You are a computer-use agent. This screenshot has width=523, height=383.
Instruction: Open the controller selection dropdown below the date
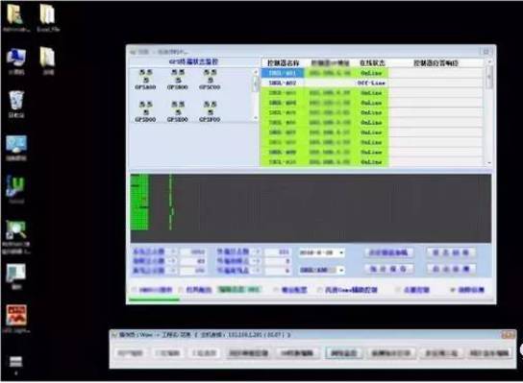click(321, 270)
